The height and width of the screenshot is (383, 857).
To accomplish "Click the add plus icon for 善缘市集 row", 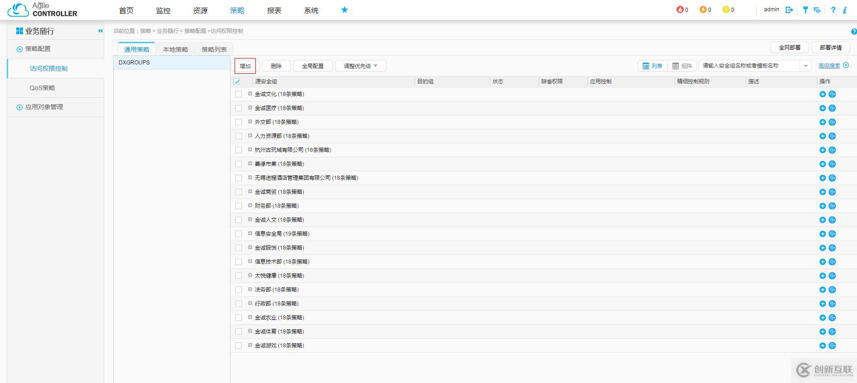I will [x=822, y=164].
